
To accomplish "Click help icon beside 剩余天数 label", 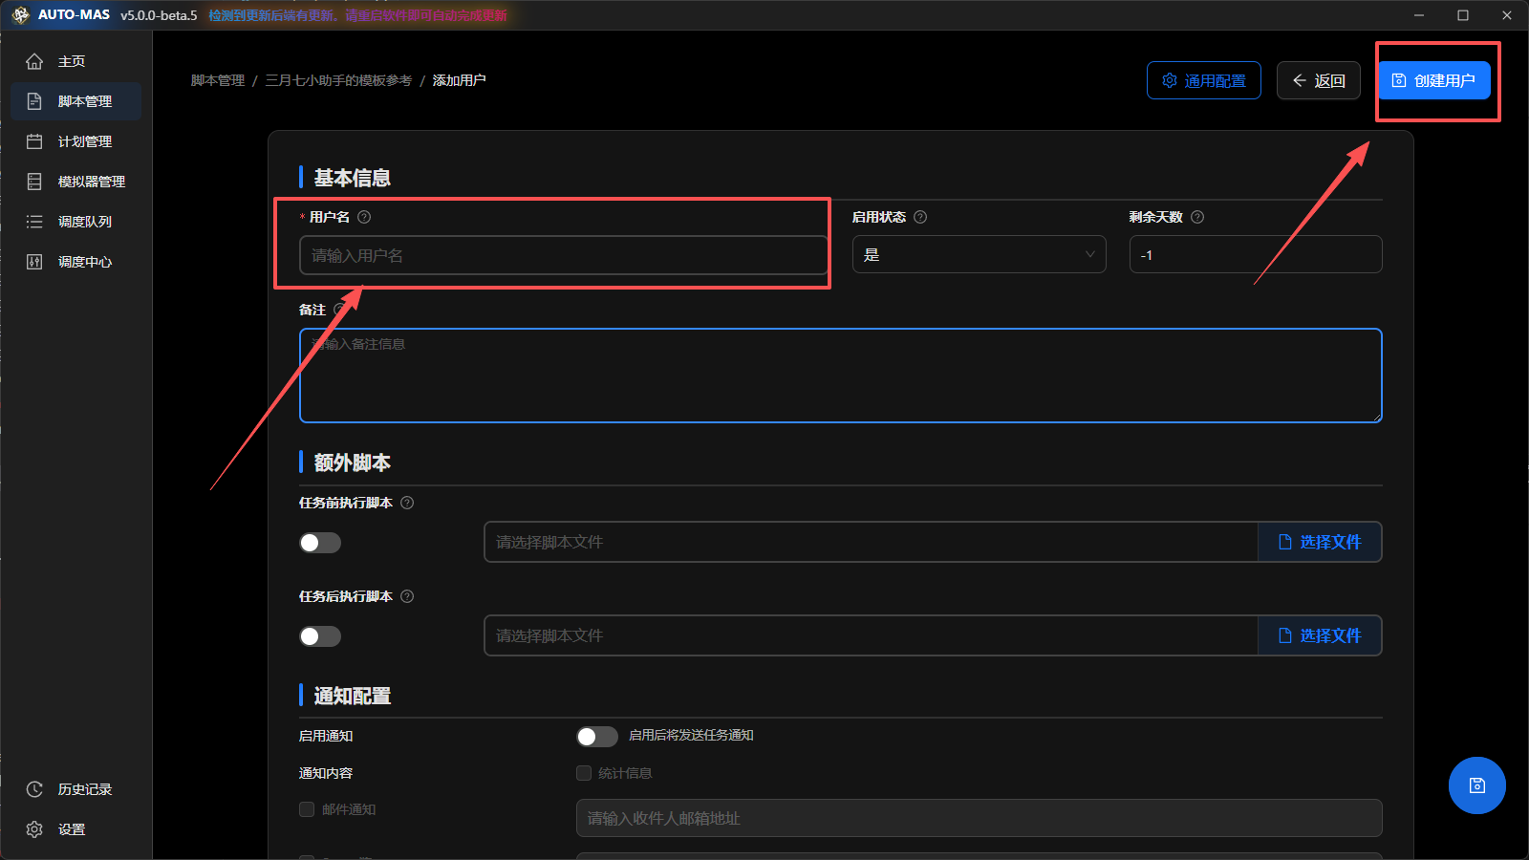I will [x=1197, y=217].
